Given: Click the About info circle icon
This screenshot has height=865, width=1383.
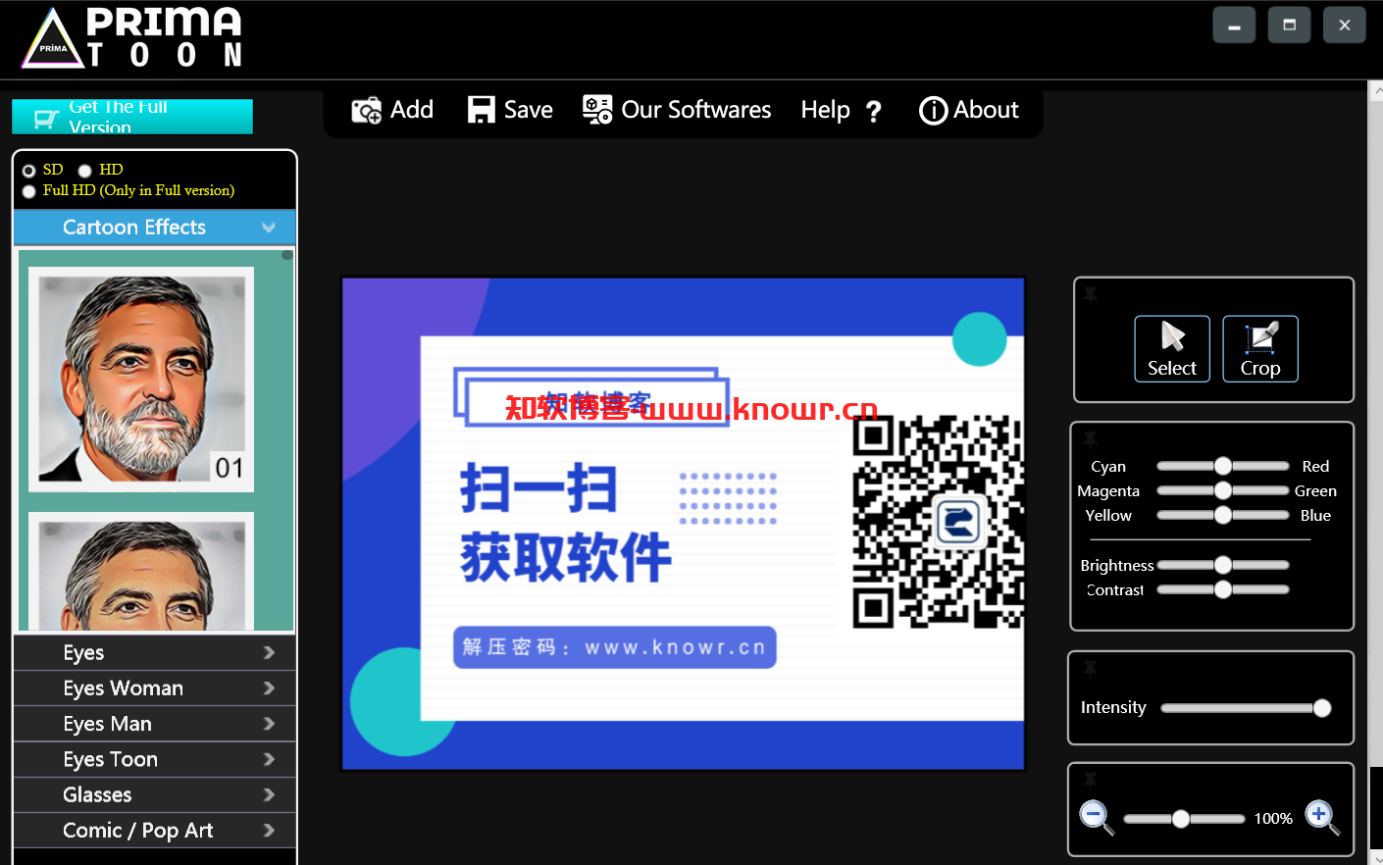Looking at the screenshot, I should [933, 111].
